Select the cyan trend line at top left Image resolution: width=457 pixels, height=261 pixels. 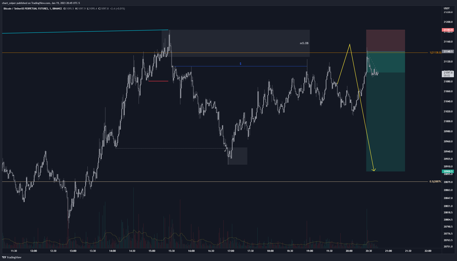[85, 31]
